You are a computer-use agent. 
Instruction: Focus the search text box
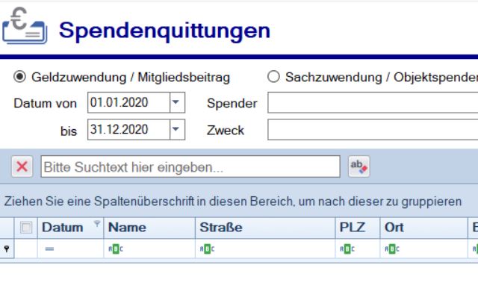(190, 167)
